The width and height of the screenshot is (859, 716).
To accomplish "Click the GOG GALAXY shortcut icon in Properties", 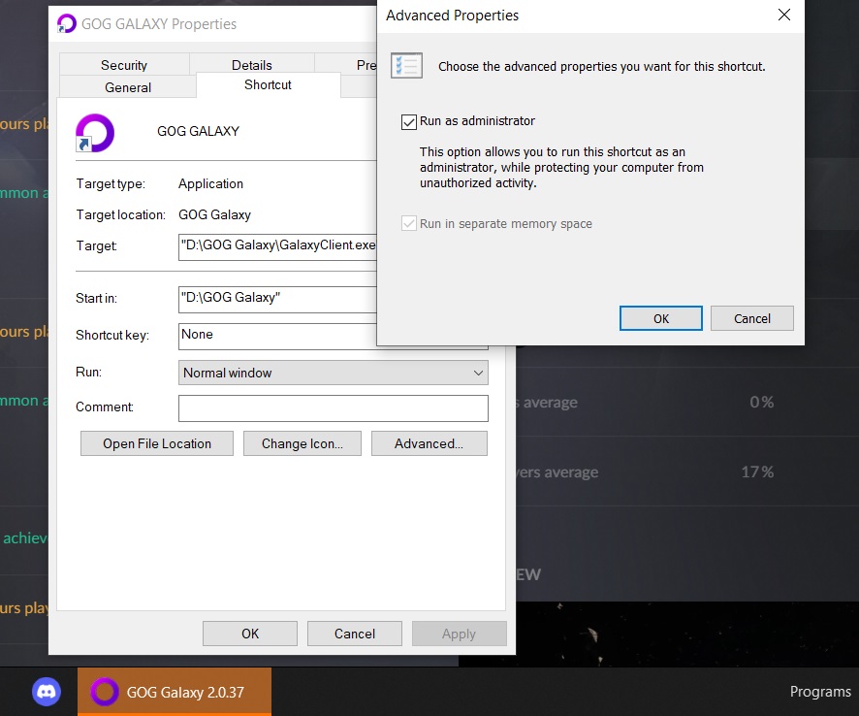I will click(x=95, y=133).
